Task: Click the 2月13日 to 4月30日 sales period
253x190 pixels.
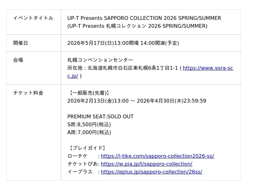Action: point(137,101)
